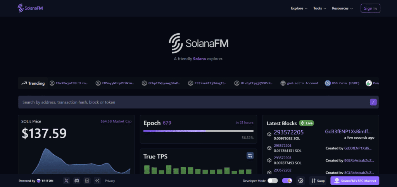Click the sparkle icon in the footer
The image size is (397, 187).
tap(97, 181)
